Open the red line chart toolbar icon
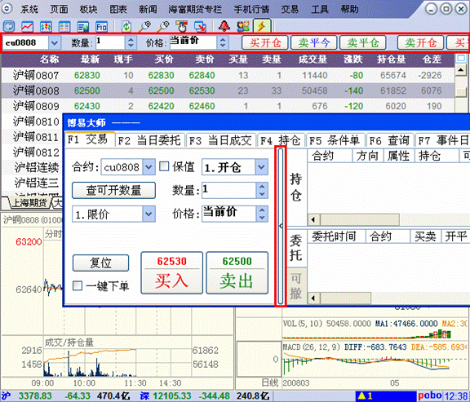Viewport: 470px width, 402px height. pos(27,26)
